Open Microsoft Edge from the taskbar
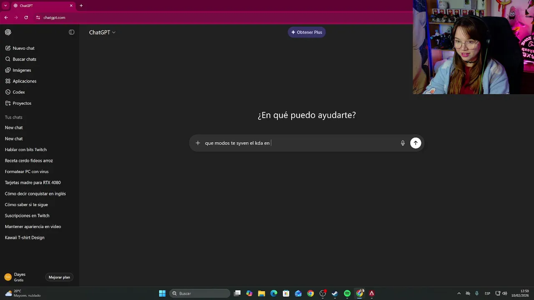The image size is (534, 300). tap(274, 293)
